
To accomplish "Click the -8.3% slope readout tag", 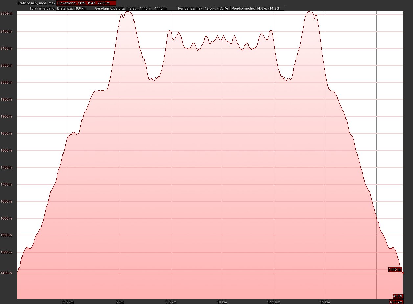I will (398, 296).
